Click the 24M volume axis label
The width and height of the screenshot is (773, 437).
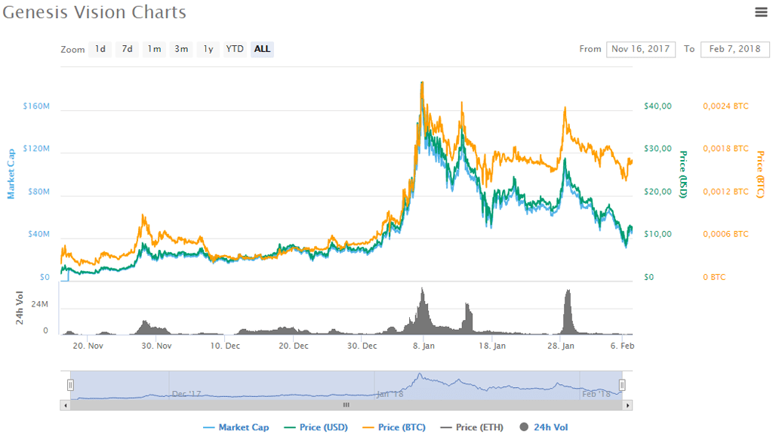tap(39, 304)
